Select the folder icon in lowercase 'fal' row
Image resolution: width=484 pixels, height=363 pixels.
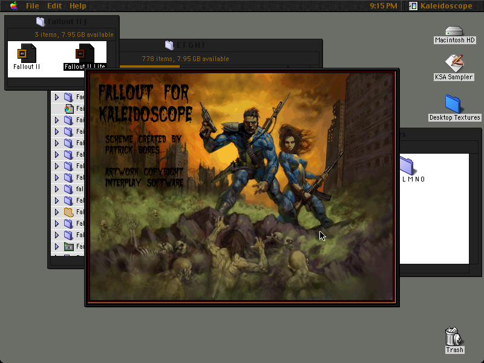[x=68, y=189]
